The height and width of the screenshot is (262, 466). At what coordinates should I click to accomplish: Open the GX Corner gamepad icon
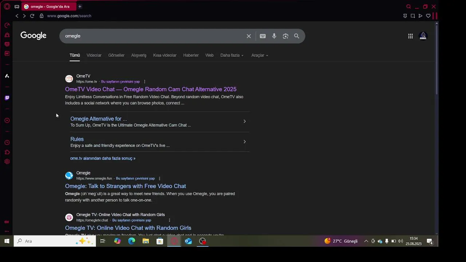17,7
